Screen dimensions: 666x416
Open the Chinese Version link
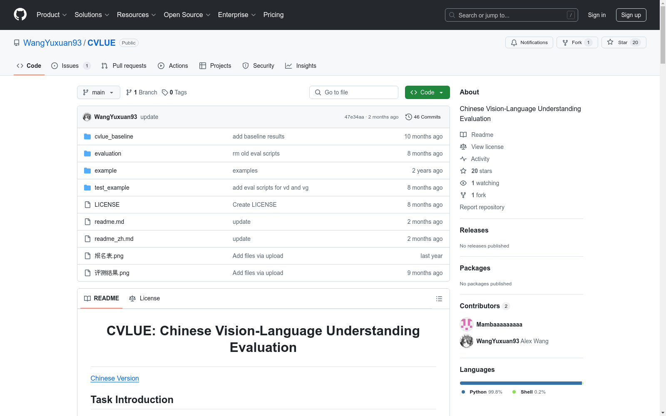pyautogui.click(x=115, y=378)
